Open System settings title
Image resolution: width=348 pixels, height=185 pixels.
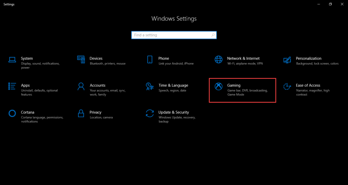[x=27, y=58]
